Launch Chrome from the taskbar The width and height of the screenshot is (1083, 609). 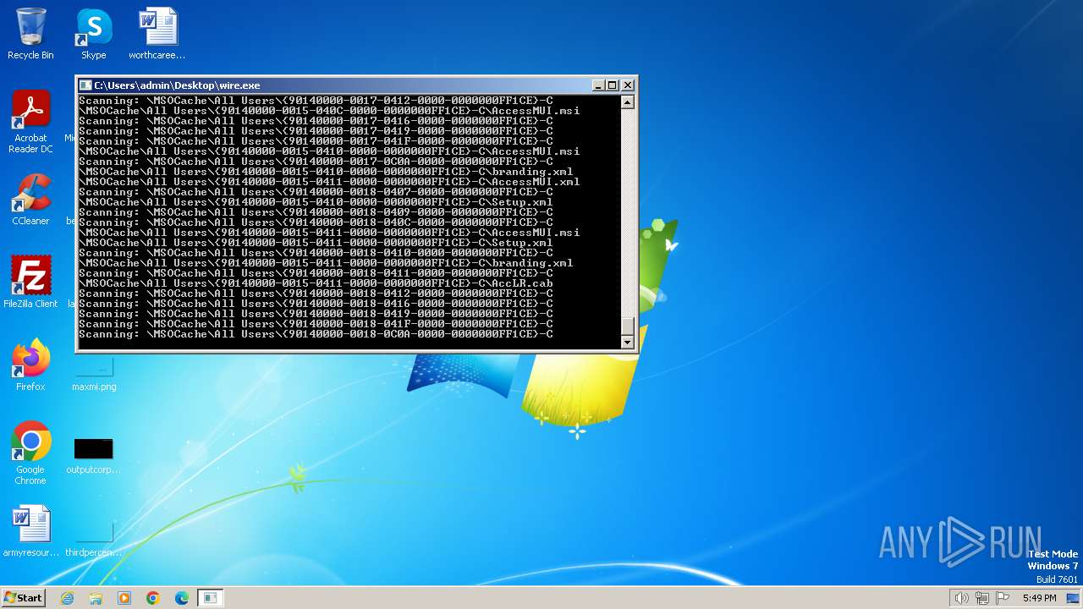(x=153, y=598)
